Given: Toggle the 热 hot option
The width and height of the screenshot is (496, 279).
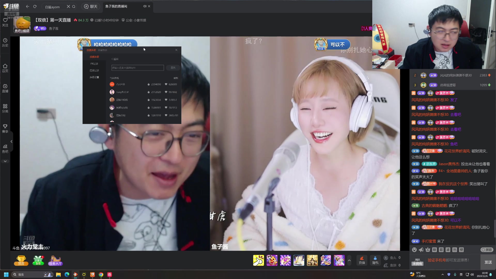Looking at the screenshot, I should pyautogui.click(x=455, y=250).
